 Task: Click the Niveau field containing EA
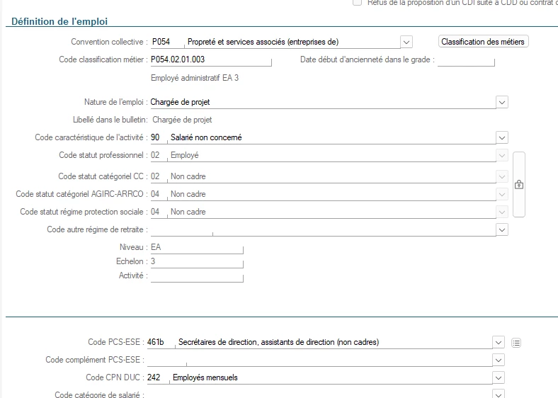point(197,247)
